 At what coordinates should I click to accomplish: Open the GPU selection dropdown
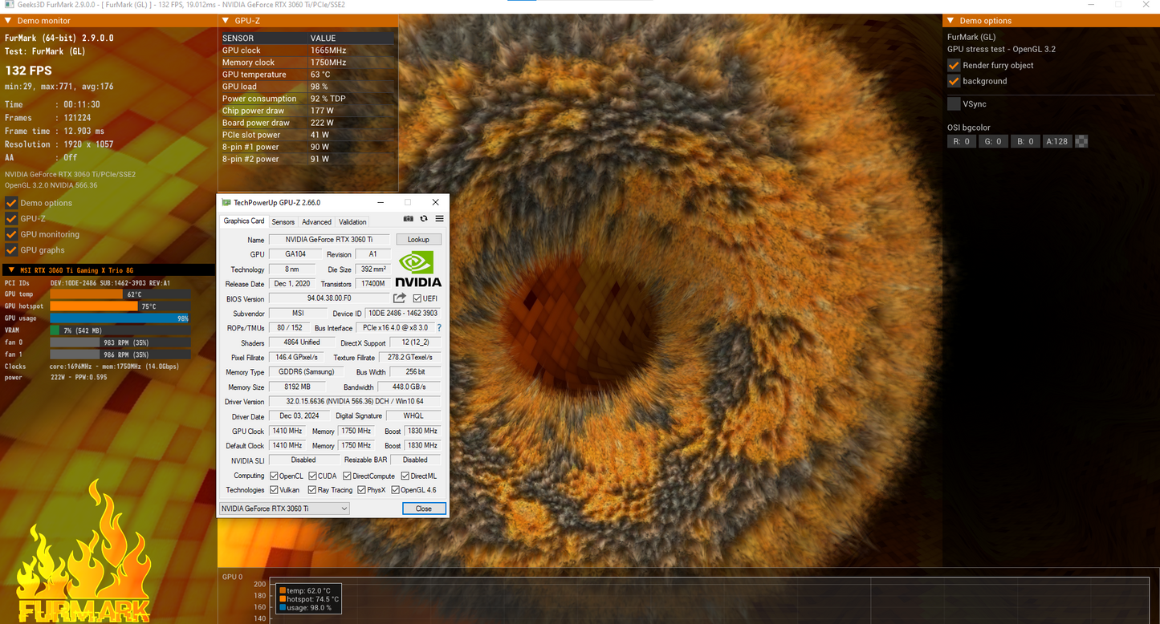click(x=284, y=509)
